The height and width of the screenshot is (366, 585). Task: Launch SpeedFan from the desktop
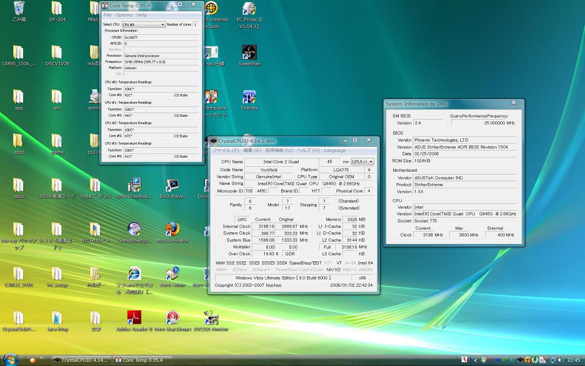point(249,55)
